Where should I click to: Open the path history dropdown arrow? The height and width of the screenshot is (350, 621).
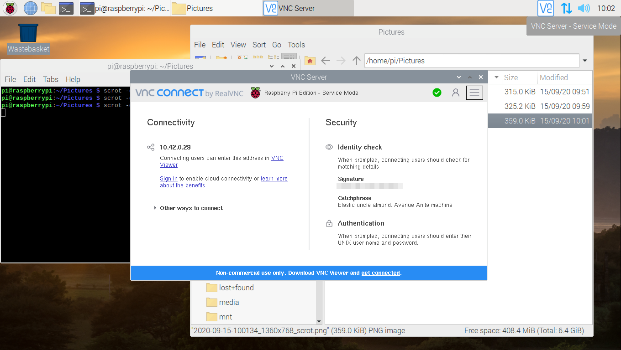[585, 61]
